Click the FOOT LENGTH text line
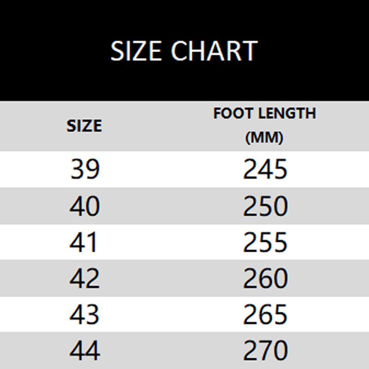Viewport: 369px width, 369px height. click(265, 113)
